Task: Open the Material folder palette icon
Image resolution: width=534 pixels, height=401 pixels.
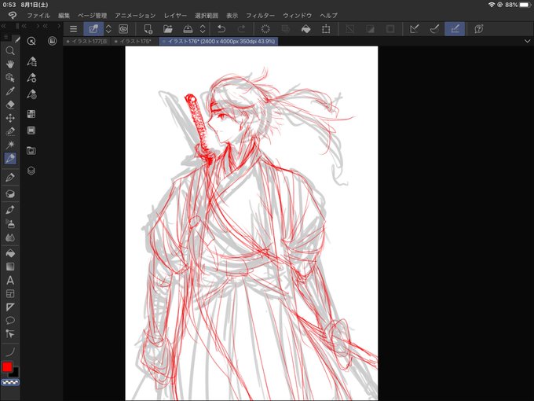Action: point(31,150)
